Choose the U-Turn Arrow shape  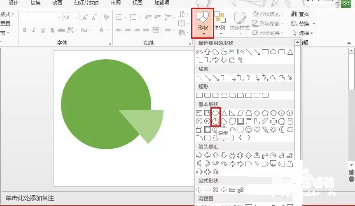273,155
